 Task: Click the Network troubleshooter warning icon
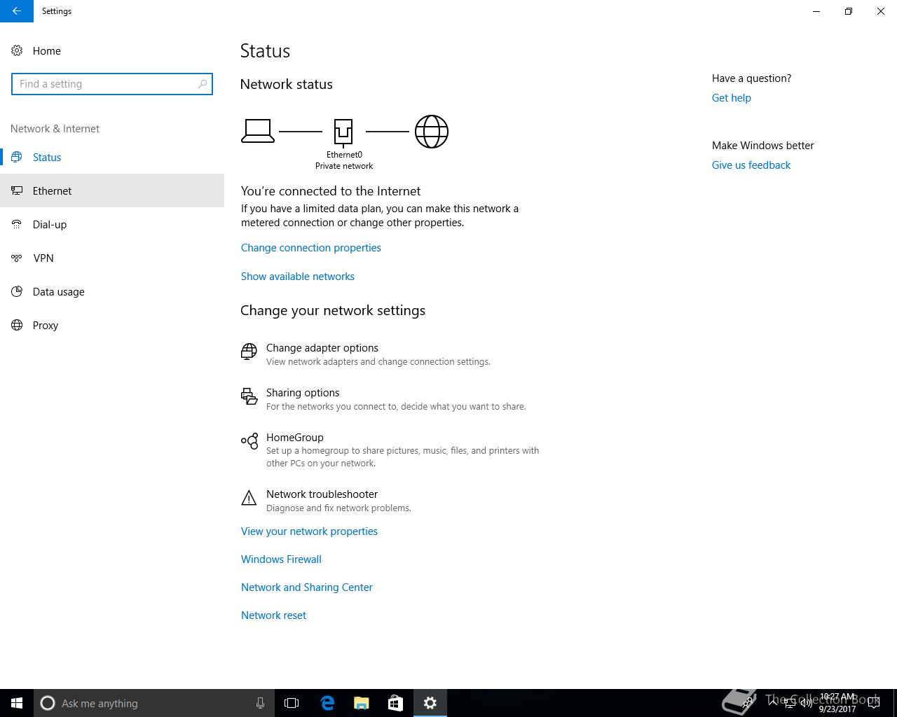click(x=249, y=498)
